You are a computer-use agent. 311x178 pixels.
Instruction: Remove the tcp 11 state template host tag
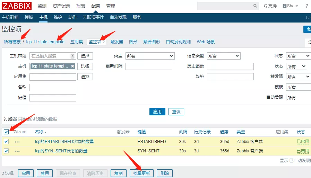point(72,66)
